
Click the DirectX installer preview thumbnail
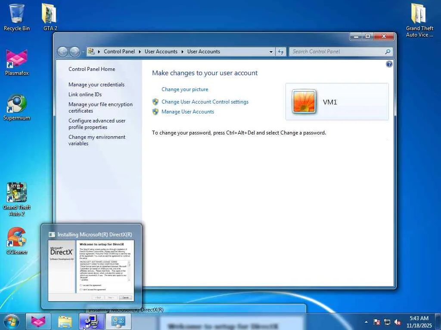[91, 271]
